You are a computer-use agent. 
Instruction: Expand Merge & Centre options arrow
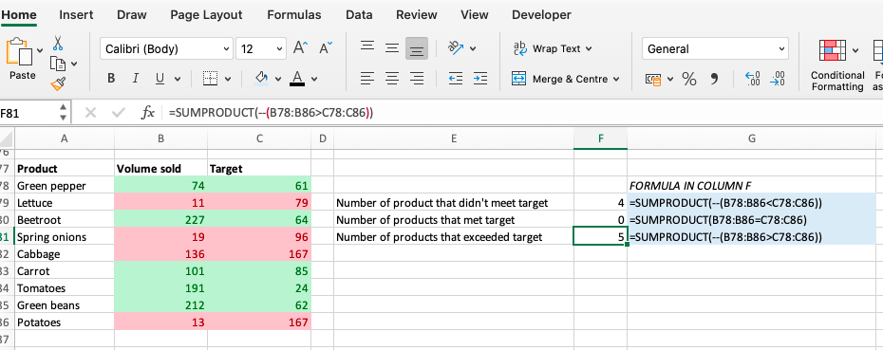tap(615, 80)
